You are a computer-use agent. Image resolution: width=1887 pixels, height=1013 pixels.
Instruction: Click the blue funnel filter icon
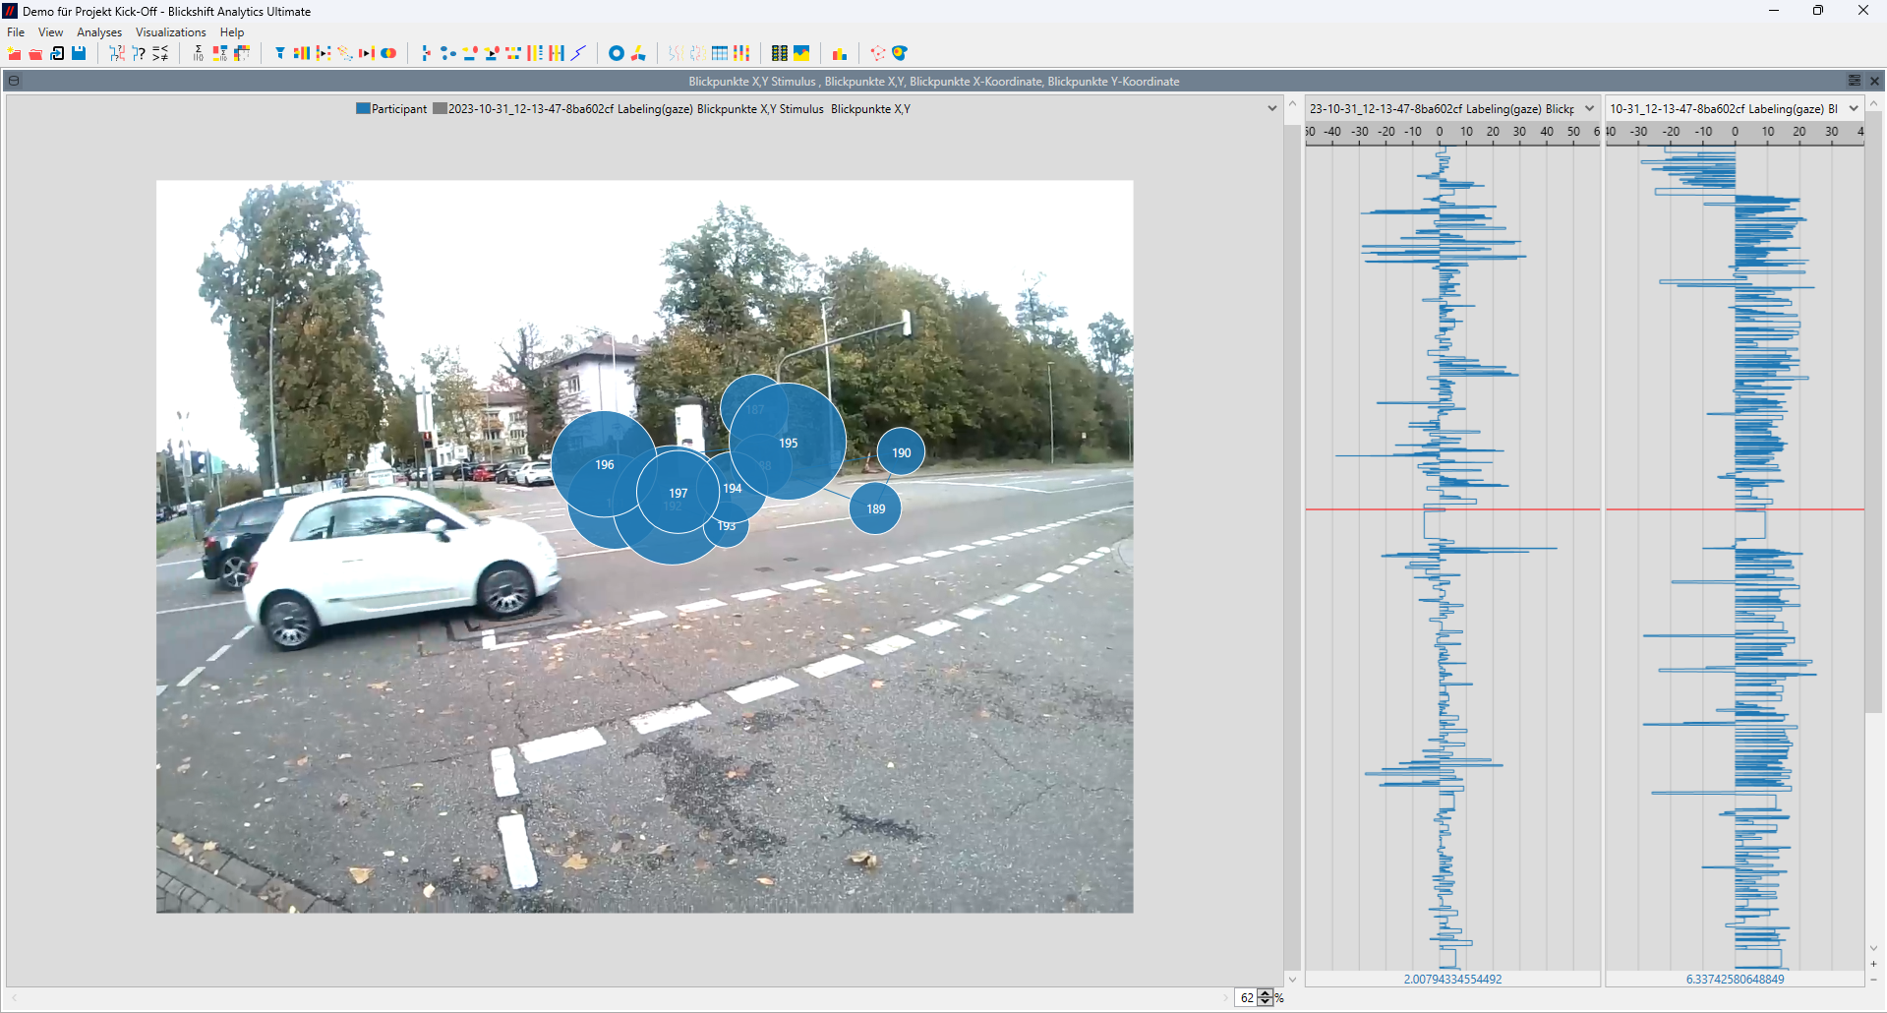click(x=280, y=53)
